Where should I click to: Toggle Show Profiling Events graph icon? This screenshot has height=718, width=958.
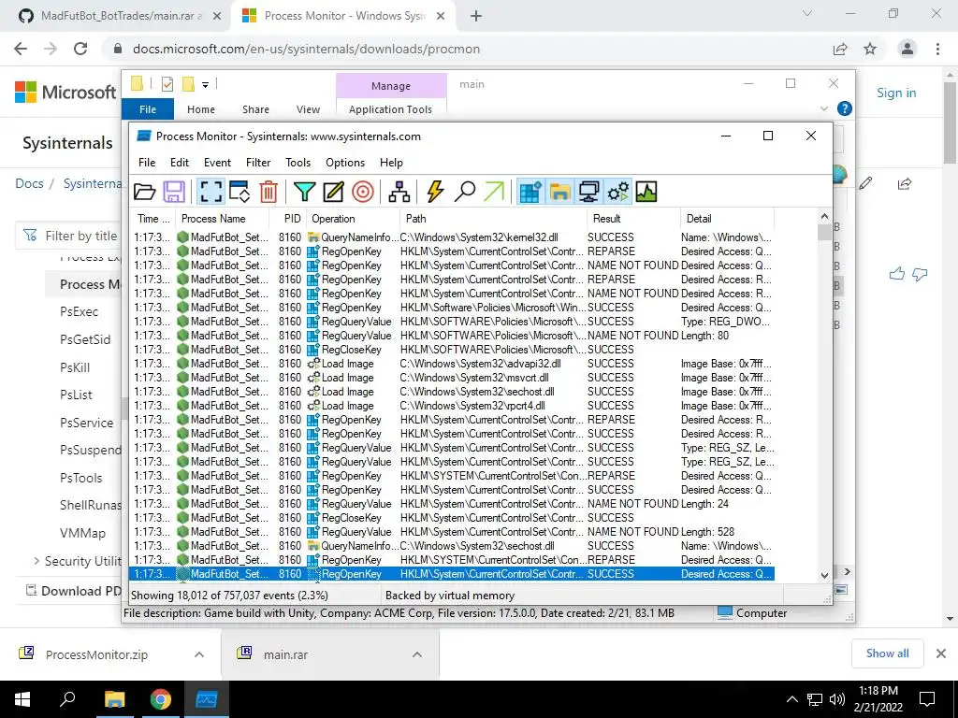[x=646, y=192]
